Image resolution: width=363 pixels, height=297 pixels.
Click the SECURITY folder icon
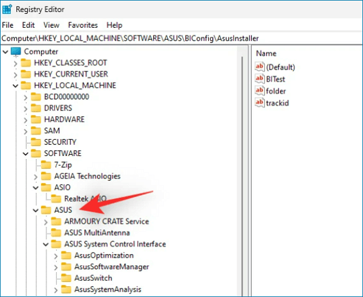tap(36, 142)
